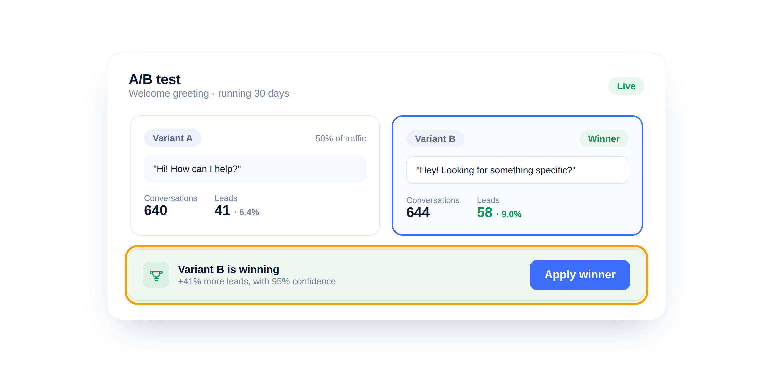
Task: Click Variant B leads value 58
Action: pyautogui.click(x=485, y=213)
